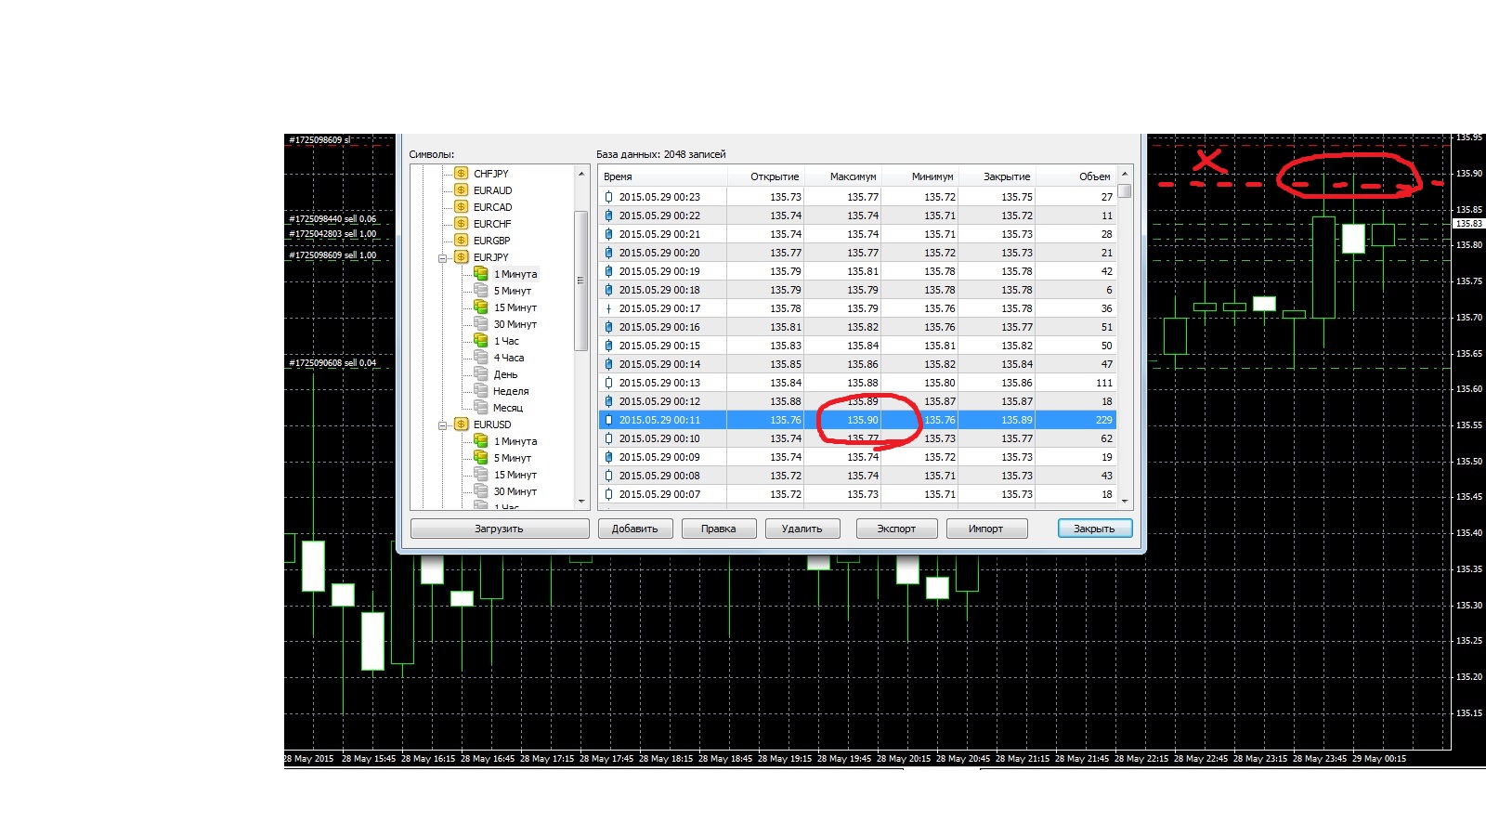The image size is (1486, 836).
Task: Click volume value 111 in the 00:13 row
Action: coord(1104,383)
